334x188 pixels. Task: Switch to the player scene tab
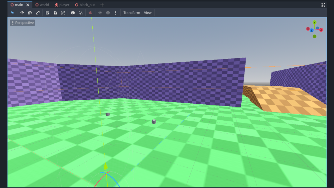(62, 5)
